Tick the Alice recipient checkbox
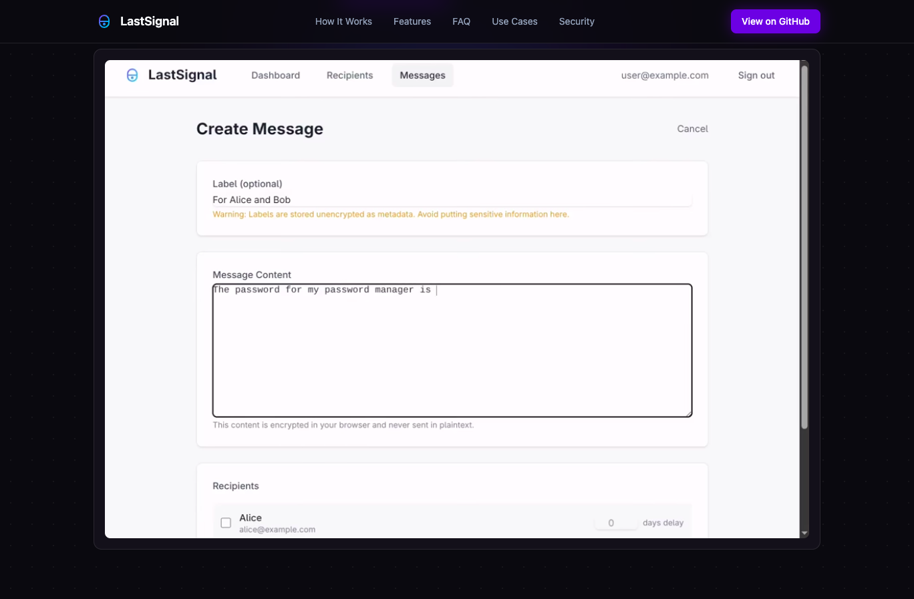This screenshot has height=599, width=914. point(226,523)
